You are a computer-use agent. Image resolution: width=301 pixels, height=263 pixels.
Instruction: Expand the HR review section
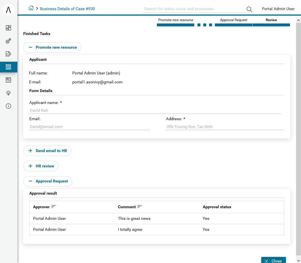click(41, 166)
